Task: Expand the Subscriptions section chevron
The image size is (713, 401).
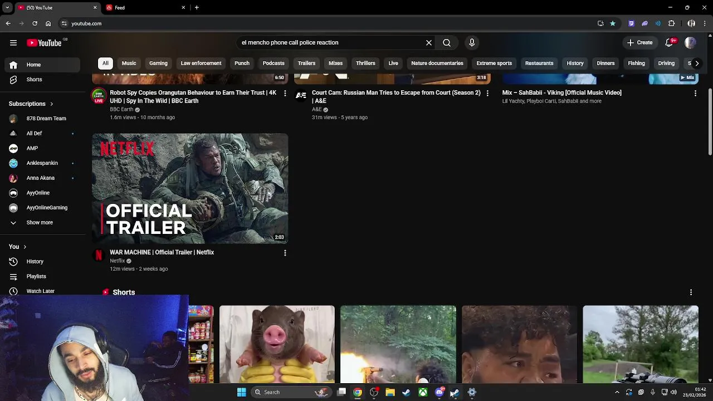Action: point(51,104)
